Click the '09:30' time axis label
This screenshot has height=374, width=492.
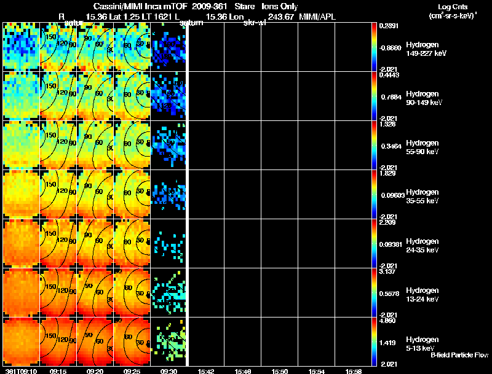coord(169,372)
